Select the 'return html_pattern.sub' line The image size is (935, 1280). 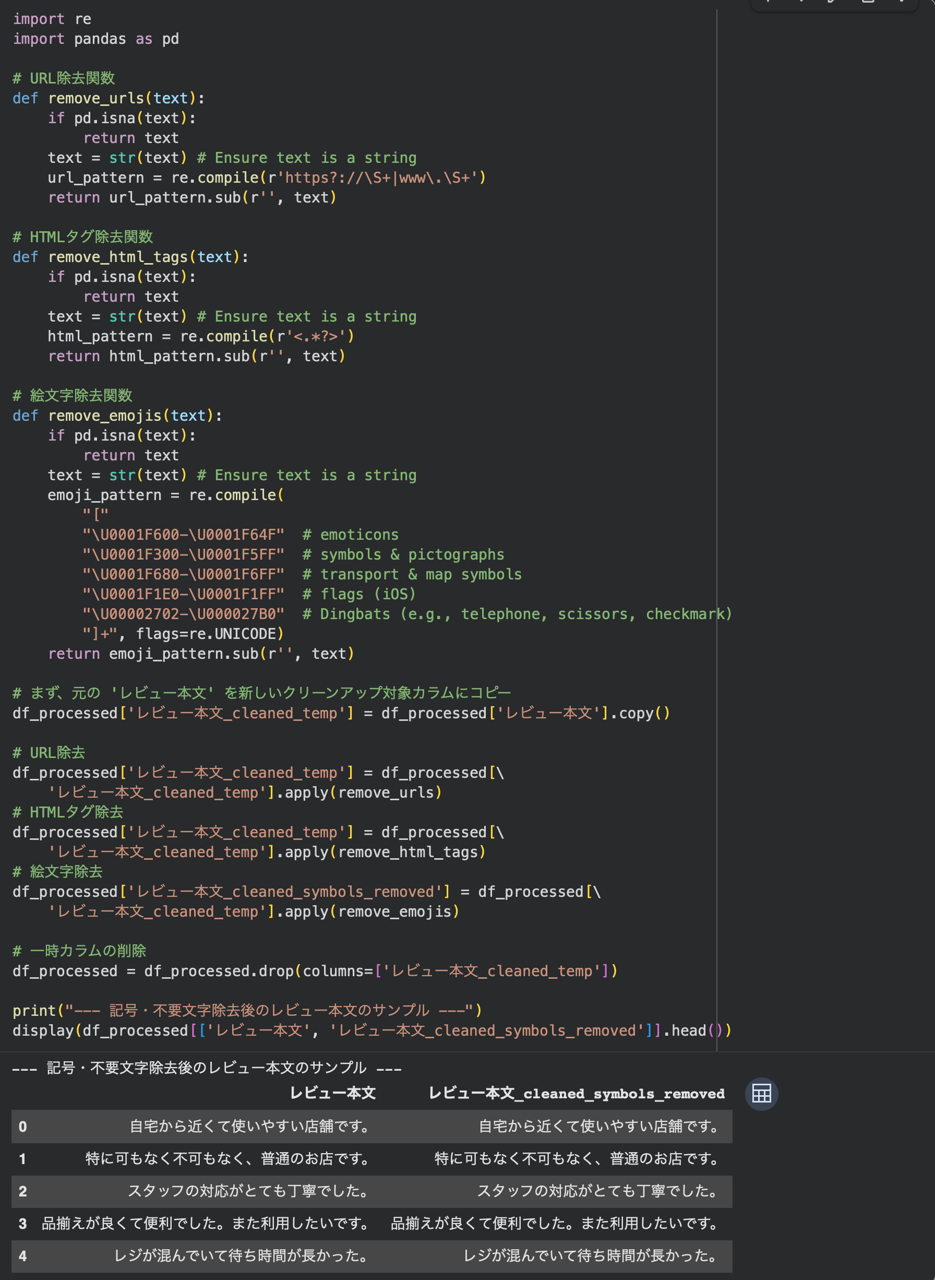tap(196, 356)
